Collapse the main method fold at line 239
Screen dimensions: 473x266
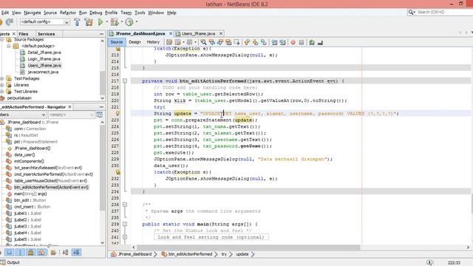coord(125,224)
